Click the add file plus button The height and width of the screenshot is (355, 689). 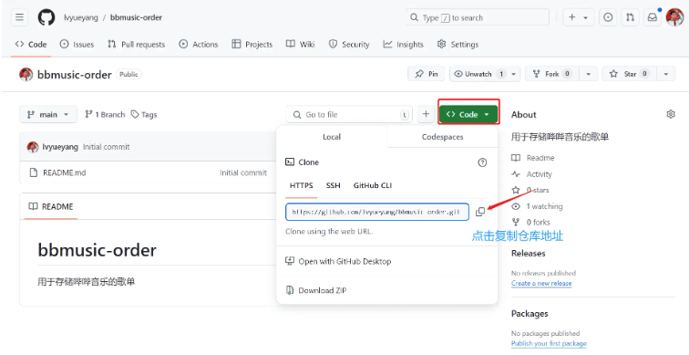[426, 114]
